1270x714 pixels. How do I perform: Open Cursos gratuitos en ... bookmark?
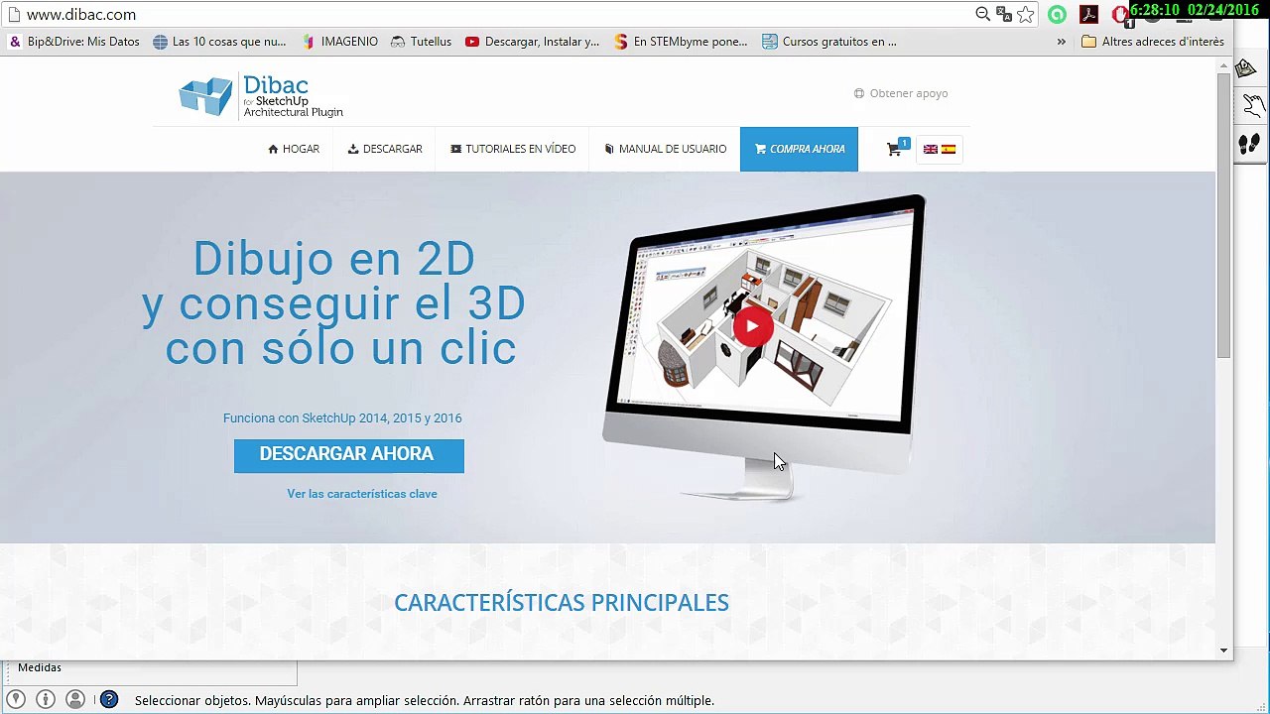[x=829, y=42]
